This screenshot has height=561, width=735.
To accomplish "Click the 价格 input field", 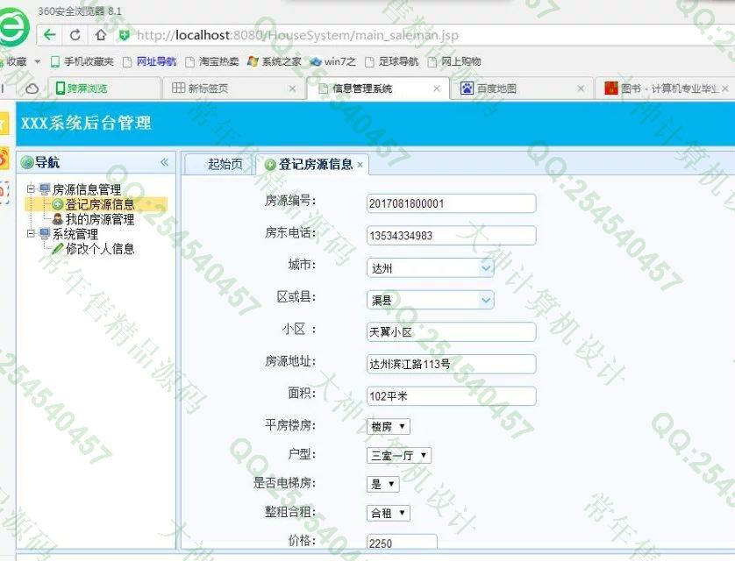I will (x=402, y=542).
